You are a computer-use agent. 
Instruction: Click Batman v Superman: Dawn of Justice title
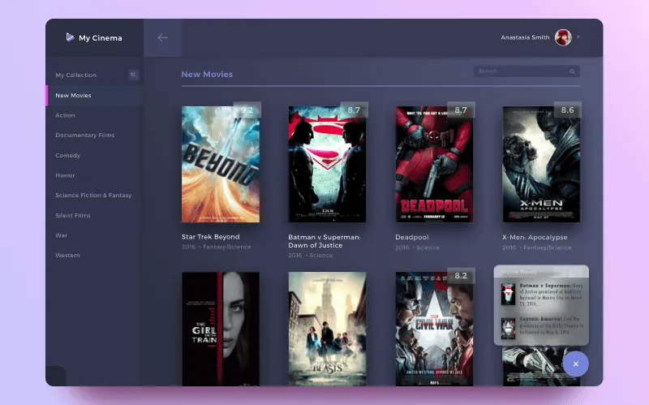click(324, 241)
